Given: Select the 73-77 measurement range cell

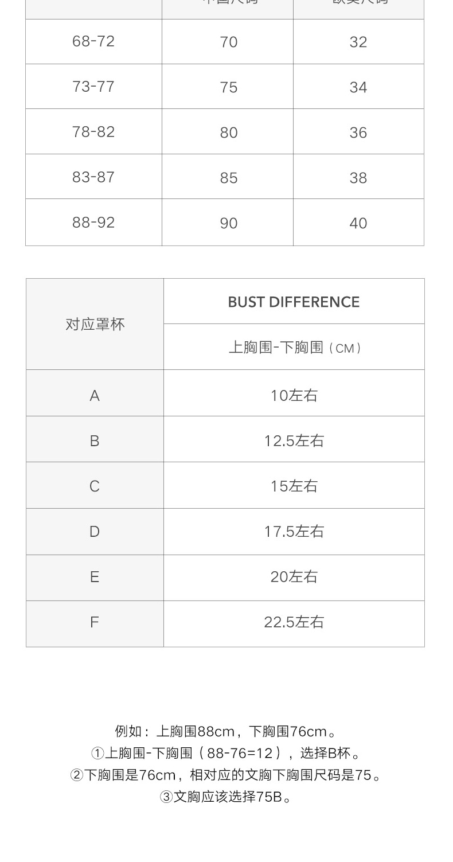Looking at the screenshot, I should [x=93, y=87].
